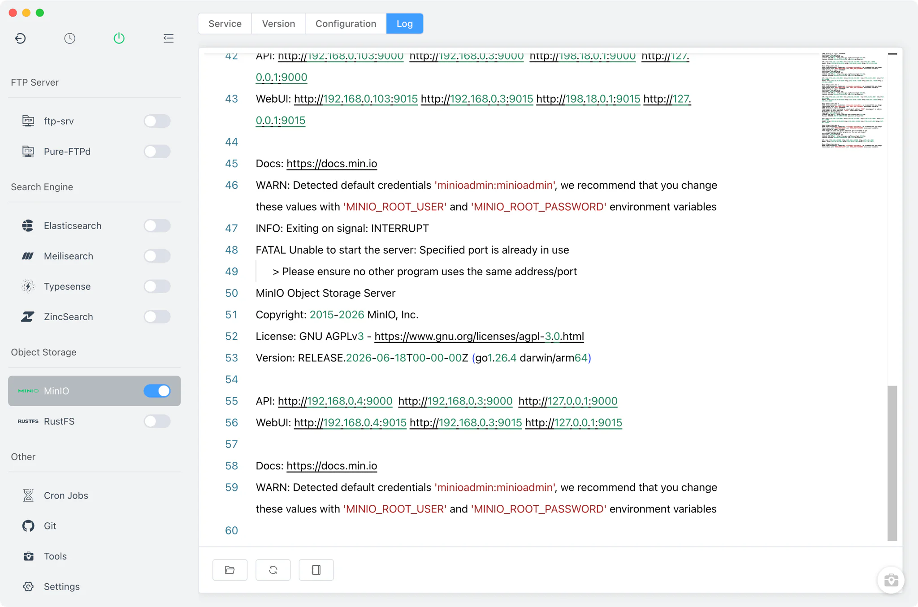Select the Tools sidebar label
This screenshot has height=607, width=918.
55,556
